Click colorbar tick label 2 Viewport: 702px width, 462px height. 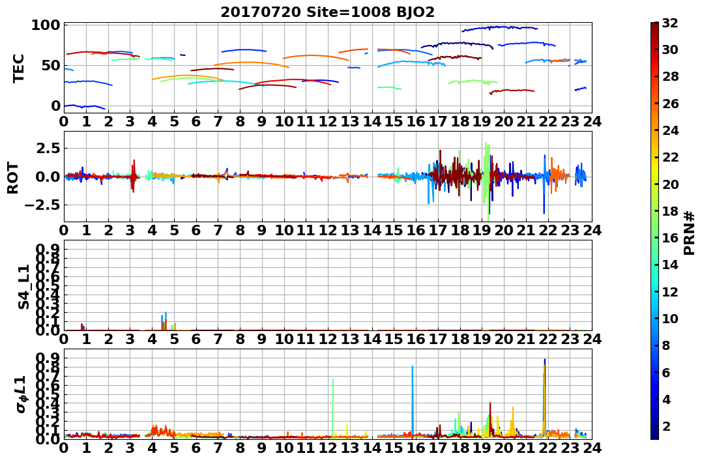(666, 426)
